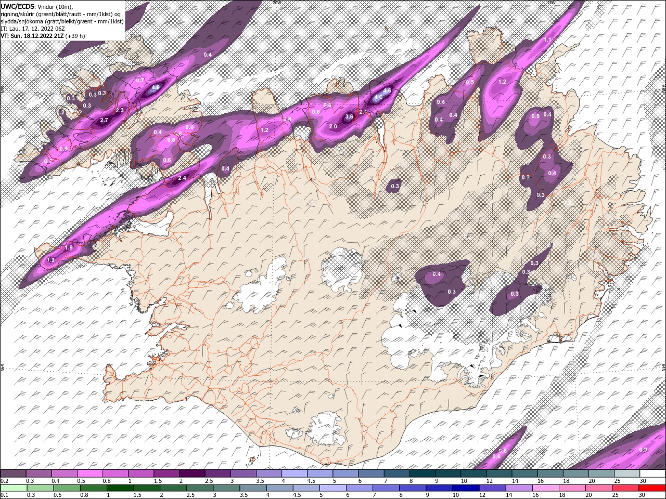Select the 1.1 precipitation value on the map
The height and width of the screenshot is (499, 666).
click(547, 40)
